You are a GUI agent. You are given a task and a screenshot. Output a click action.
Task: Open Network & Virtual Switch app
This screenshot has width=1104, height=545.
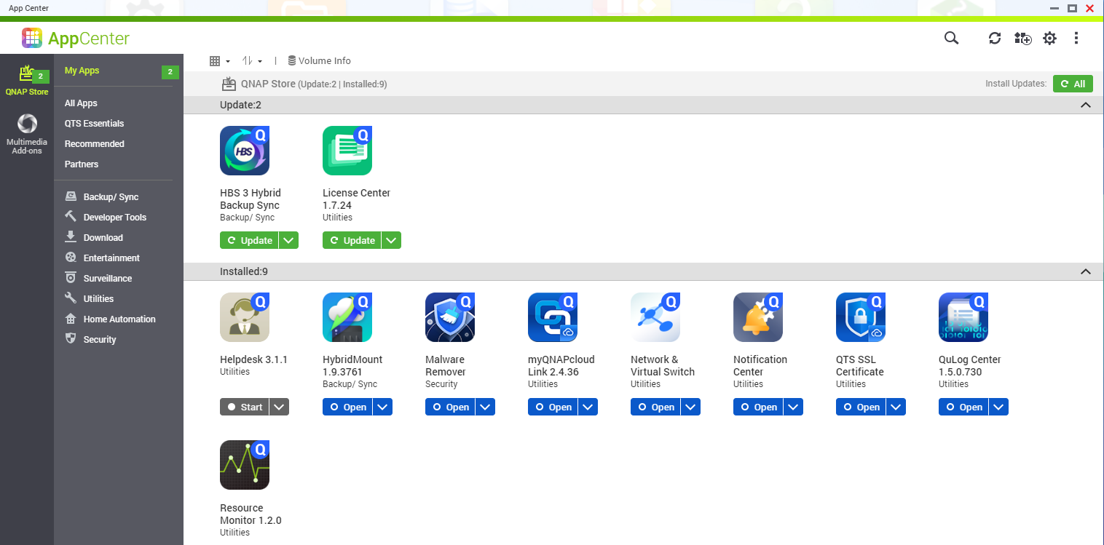(655, 407)
